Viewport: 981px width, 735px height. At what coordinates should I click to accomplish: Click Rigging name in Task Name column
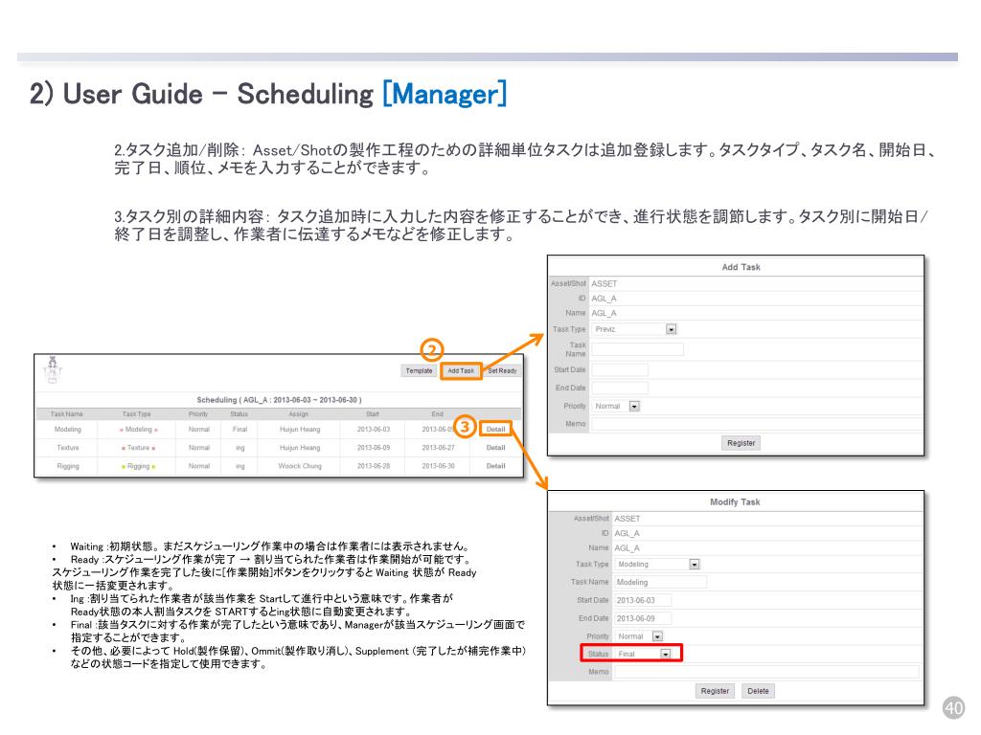68,466
